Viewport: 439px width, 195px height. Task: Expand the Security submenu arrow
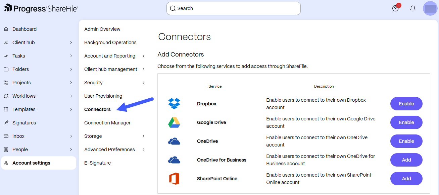pos(144,83)
